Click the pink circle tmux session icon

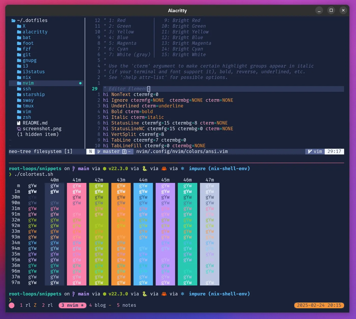(12, 305)
